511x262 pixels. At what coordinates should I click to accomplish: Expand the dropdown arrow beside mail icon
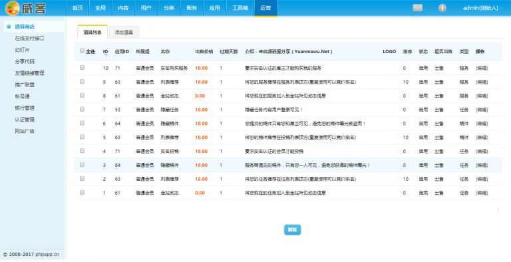pos(429,8)
